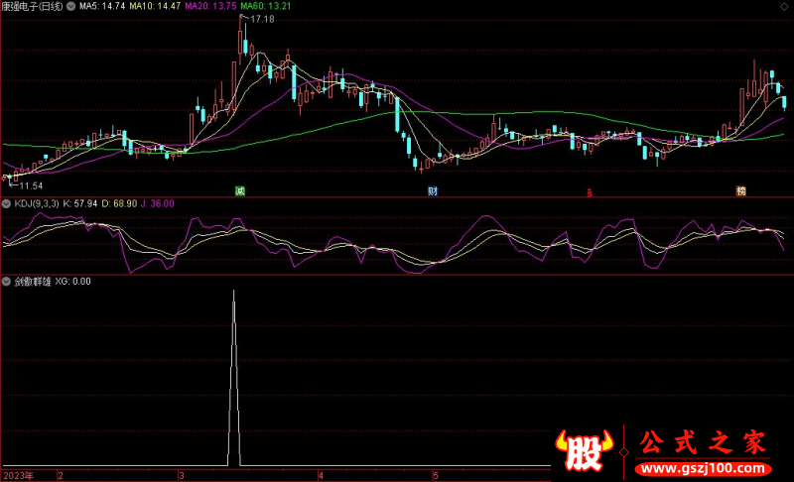The width and height of the screenshot is (794, 482).
Task: Click the 减 event marker icon
Action: (239, 189)
